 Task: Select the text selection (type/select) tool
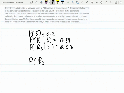pos(32,2)
